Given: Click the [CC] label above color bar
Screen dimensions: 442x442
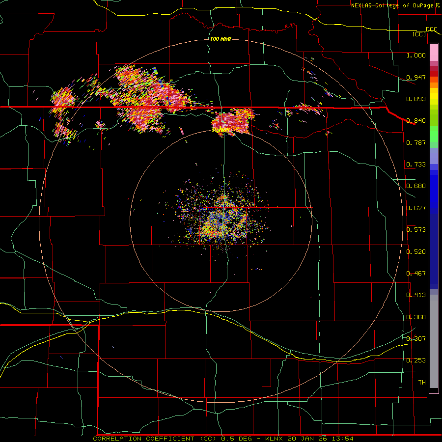Looking at the screenshot, I should tap(419, 34).
